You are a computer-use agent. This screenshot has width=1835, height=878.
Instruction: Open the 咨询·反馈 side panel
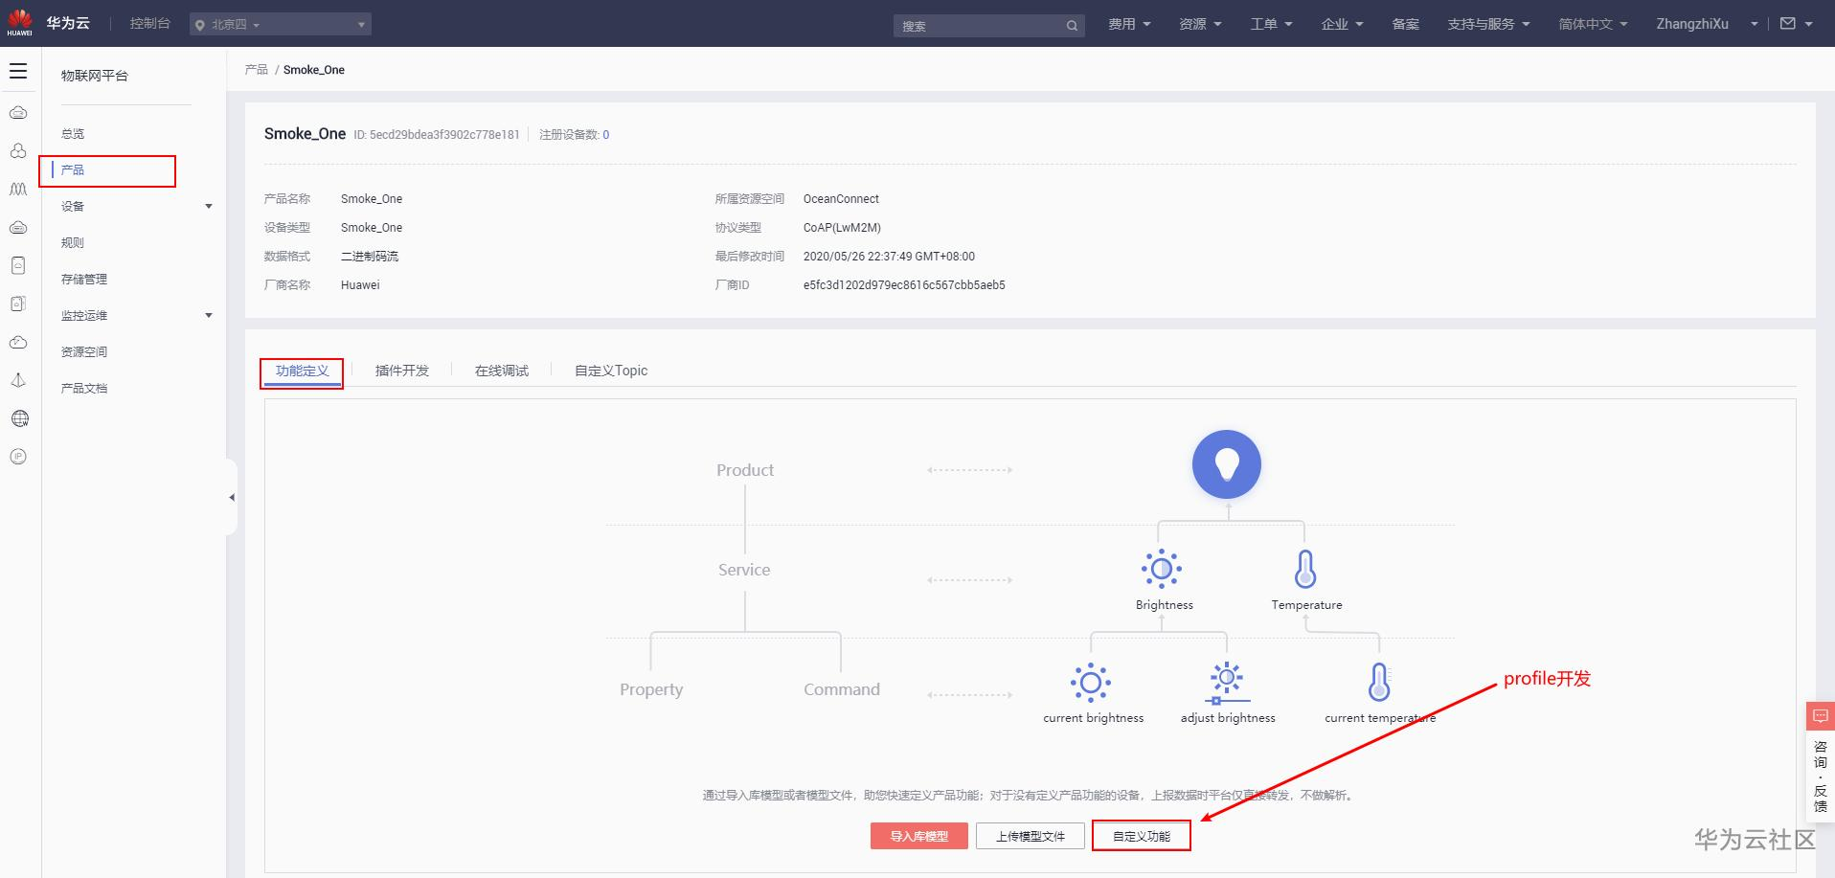(x=1821, y=777)
